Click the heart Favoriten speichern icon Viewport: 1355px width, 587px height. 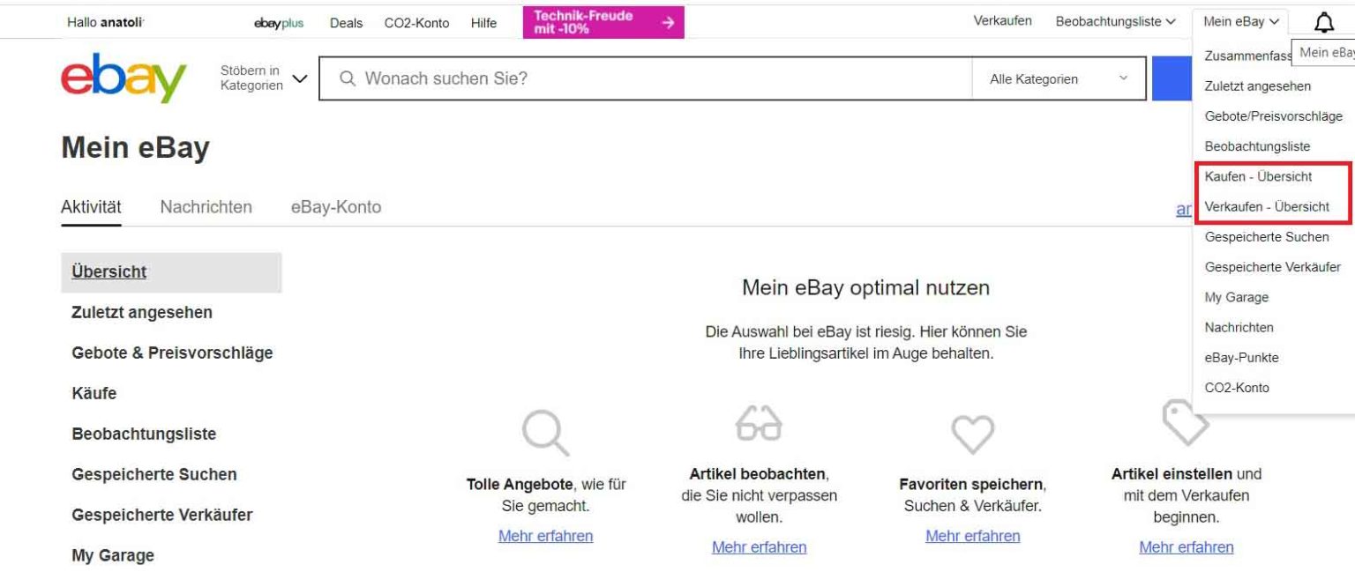(972, 434)
